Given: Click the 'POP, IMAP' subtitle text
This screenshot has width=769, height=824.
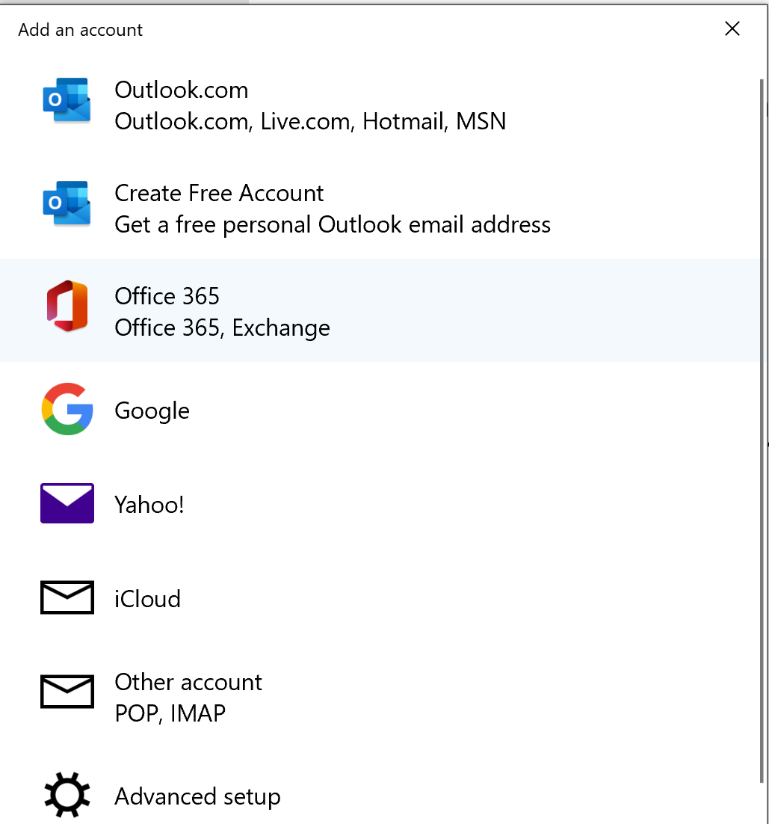Looking at the screenshot, I should [170, 713].
